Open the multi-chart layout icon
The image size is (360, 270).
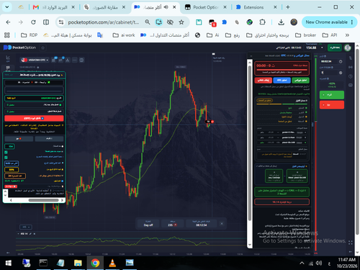pyautogui.click(x=81, y=60)
